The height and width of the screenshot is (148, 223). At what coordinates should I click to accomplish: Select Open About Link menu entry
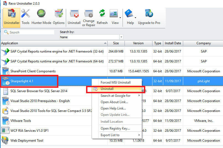[114, 102]
